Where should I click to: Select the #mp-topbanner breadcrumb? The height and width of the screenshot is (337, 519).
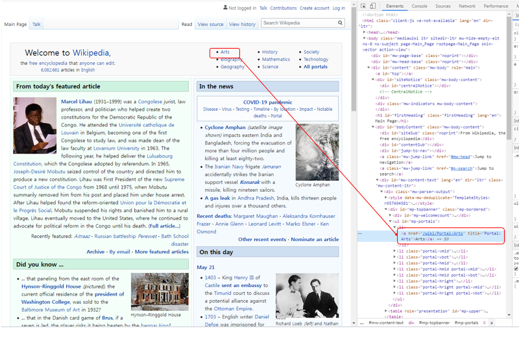[x=434, y=323]
